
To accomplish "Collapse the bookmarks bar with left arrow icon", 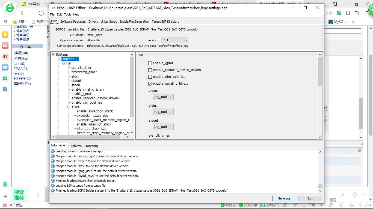I will 5,21.
